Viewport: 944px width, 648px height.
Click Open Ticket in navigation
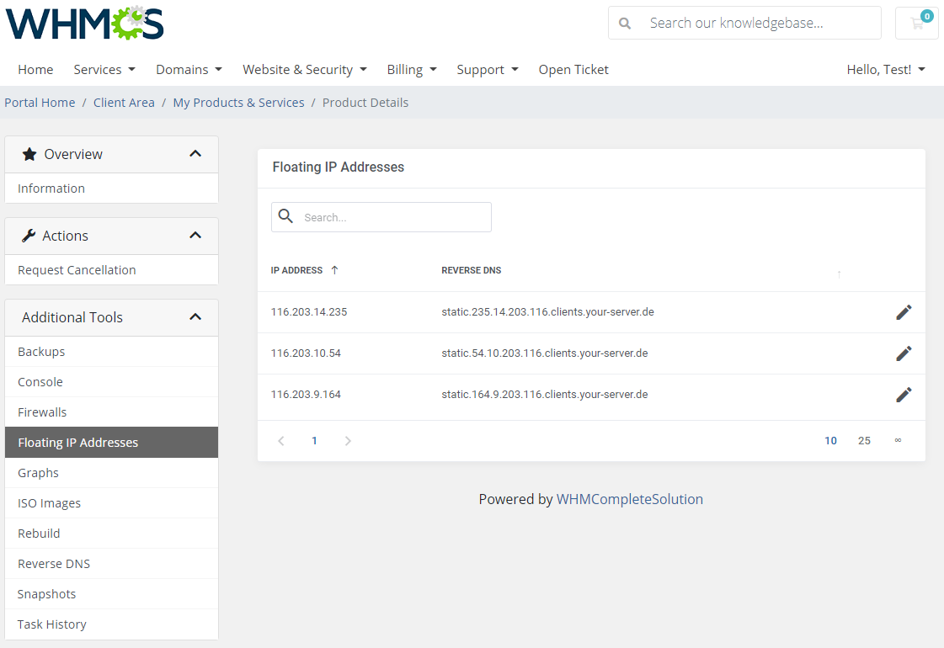tap(573, 70)
